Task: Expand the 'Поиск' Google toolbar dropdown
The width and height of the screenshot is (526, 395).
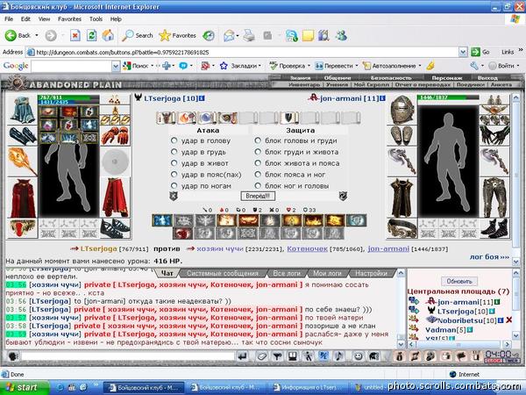Action: tap(152, 66)
